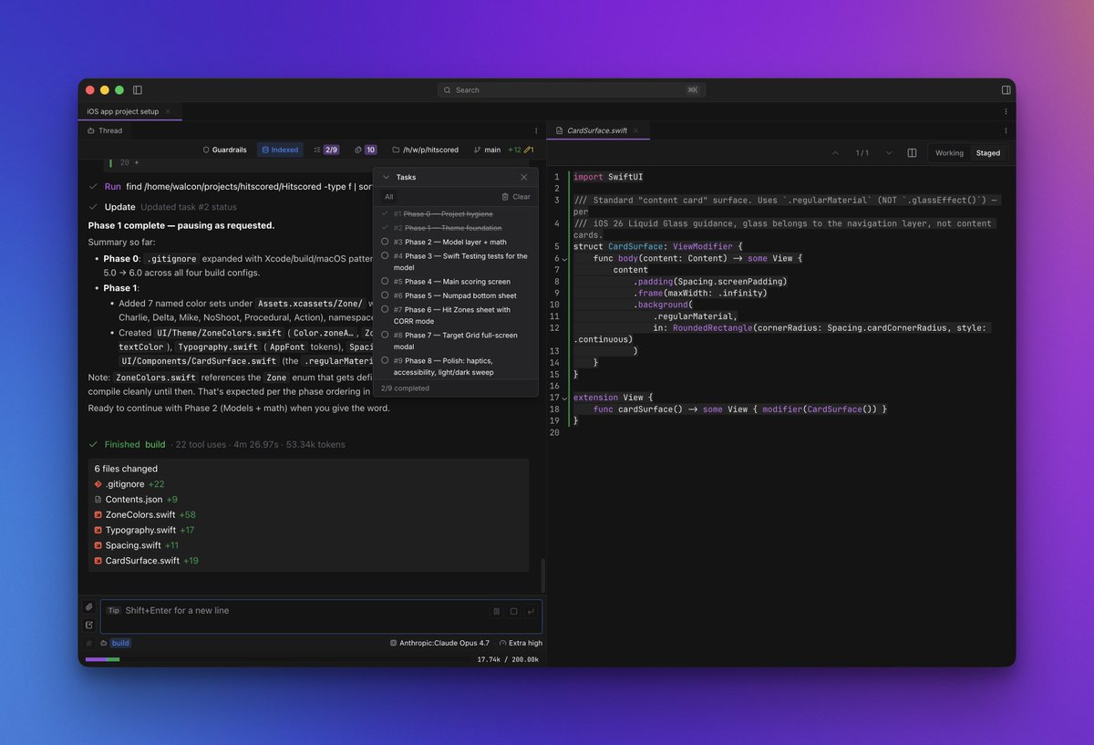
Task: Uncheck completed Phase 1 — Theme foundation
Action: tap(386, 227)
